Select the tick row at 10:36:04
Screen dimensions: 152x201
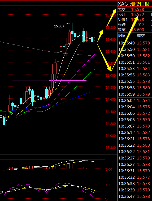click(x=134, y=107)
